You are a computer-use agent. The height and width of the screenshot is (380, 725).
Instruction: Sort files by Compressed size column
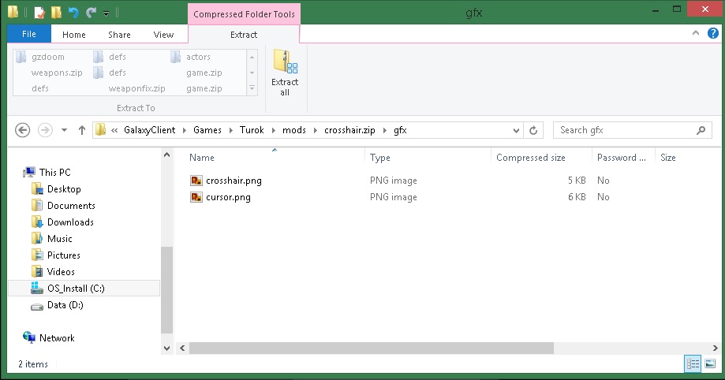pyautogui.click(x=530, y=158)
